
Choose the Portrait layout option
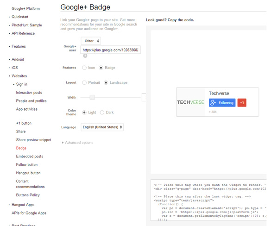84,82
